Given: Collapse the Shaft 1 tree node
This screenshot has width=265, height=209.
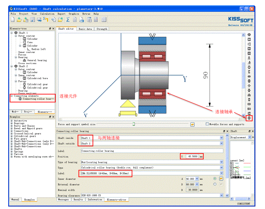Looking at the screenshot, I should tap(12, 33).
